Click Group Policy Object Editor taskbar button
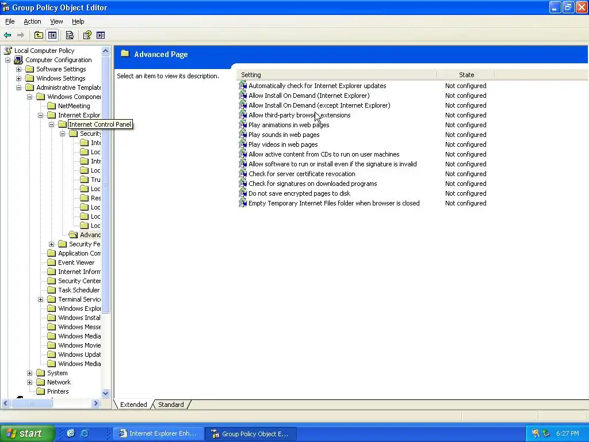Viewport: 589px width, 442px height. pyautogui.click(x=251, y=433)
